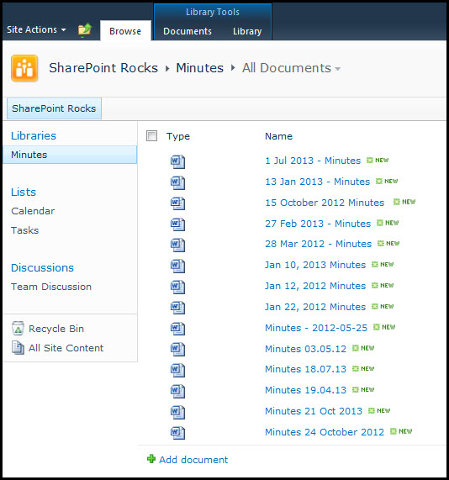This screenshot has width=449, height=480.
Task: Open document Jan 10, 2013 Minutes
Action: pos(315,265)
